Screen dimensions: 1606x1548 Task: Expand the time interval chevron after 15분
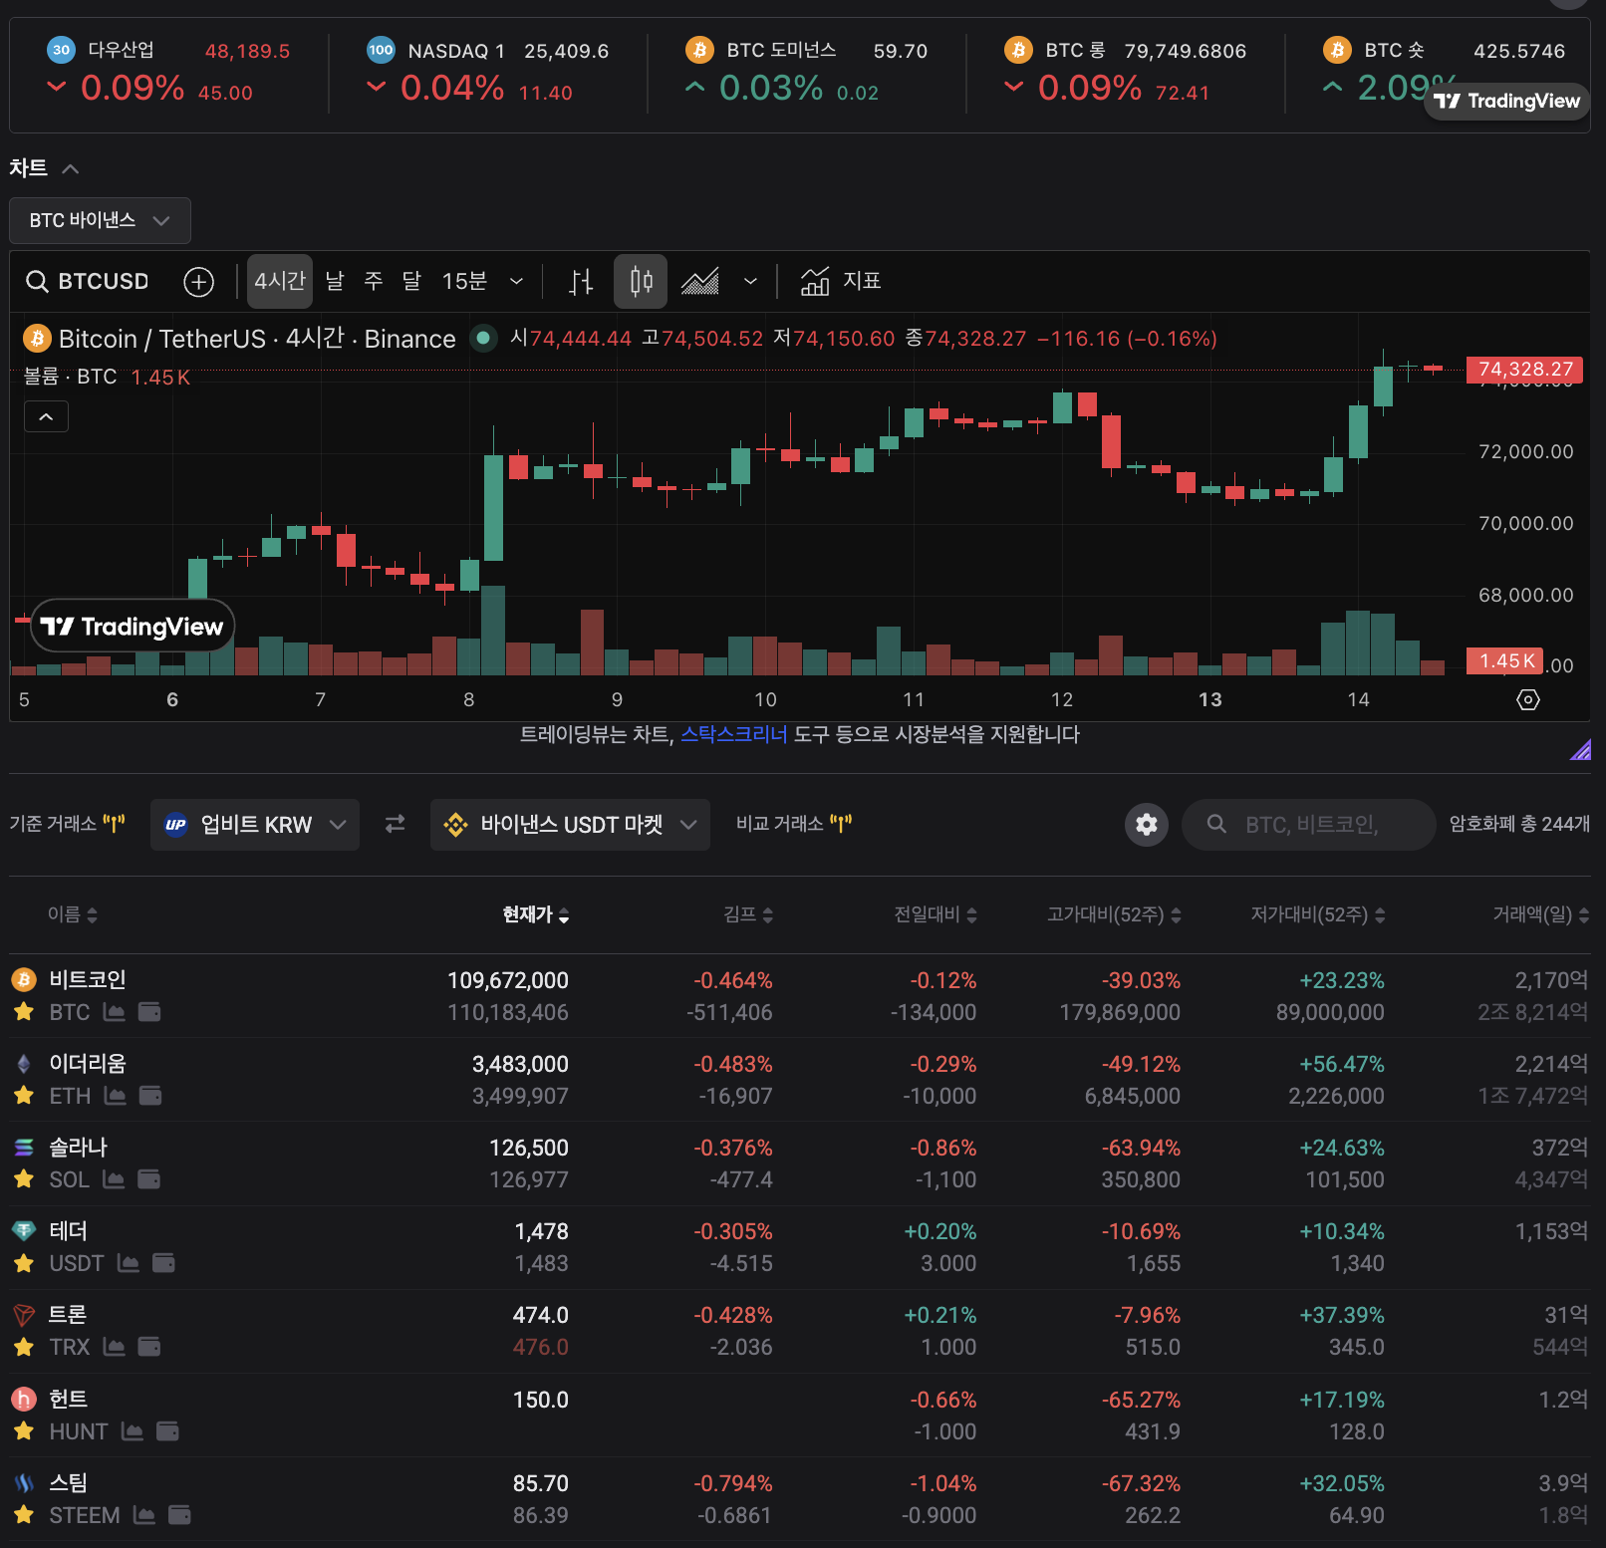516,282
